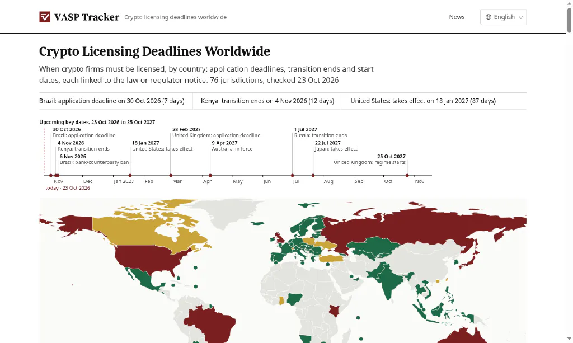
Task: Click the VASP Tracker logo icon
Action: pos(45,17)
